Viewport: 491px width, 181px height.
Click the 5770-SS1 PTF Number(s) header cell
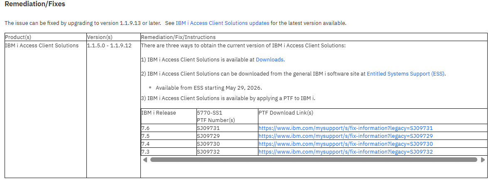(227, 117)
